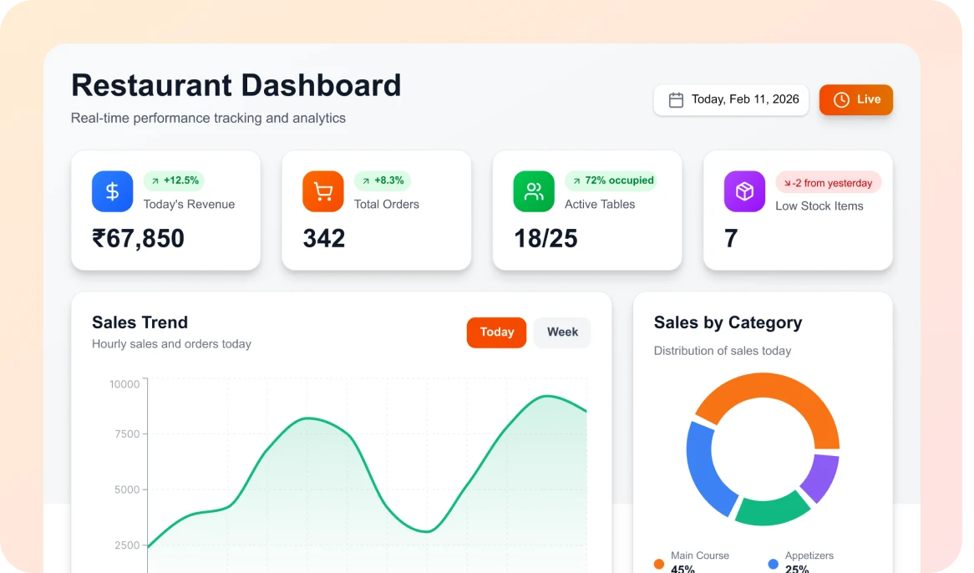Screen dimensions: 974x573
Task: Click the clock icon on Live button
Action: 841,100
